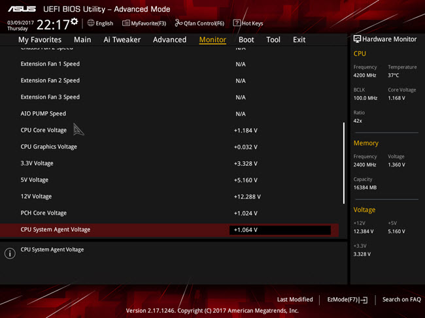
Task: Click the globe language icon
Action: click(91, 23)
